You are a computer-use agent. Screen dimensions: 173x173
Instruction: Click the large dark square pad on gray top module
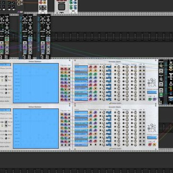[x=62, y=7]
